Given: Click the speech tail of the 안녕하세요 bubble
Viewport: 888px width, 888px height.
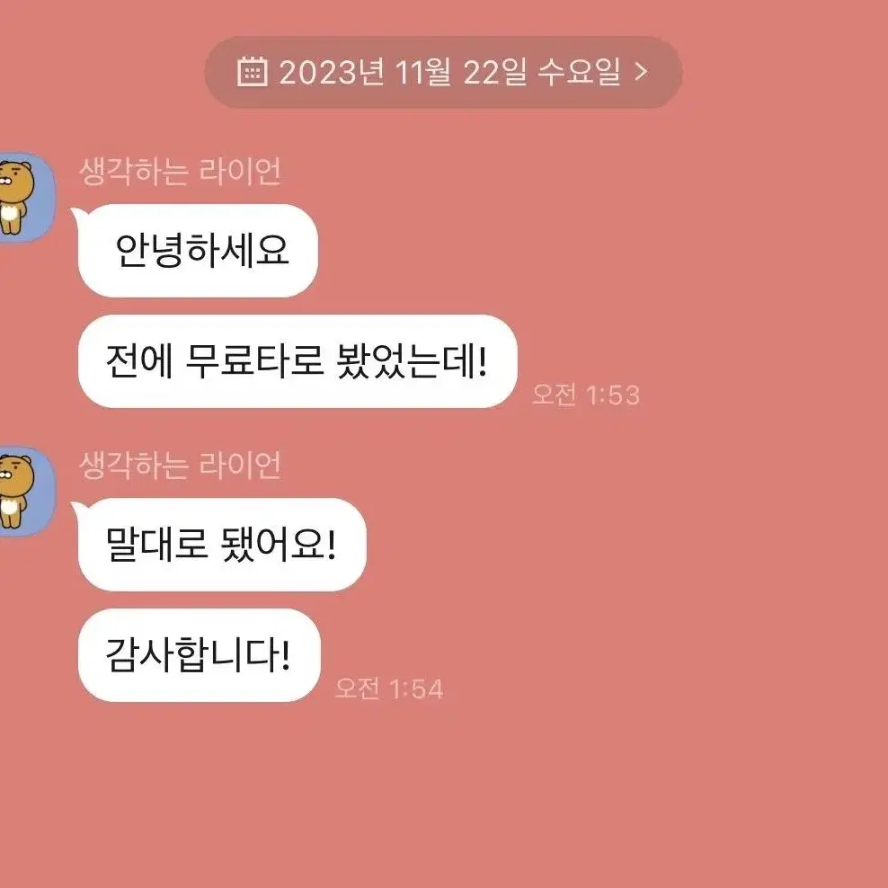Looking at the screenshot, I should (x=78, y=216).
